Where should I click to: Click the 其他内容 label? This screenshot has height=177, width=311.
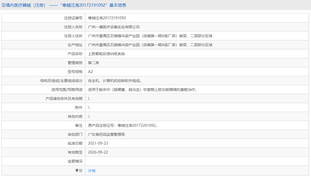coord(75,117)
